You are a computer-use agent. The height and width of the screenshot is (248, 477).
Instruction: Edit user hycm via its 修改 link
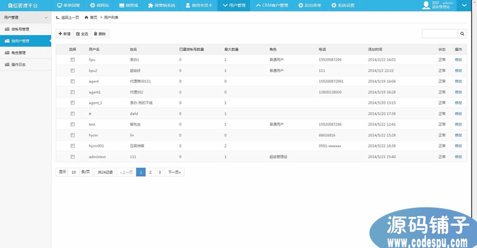point(458,135)
